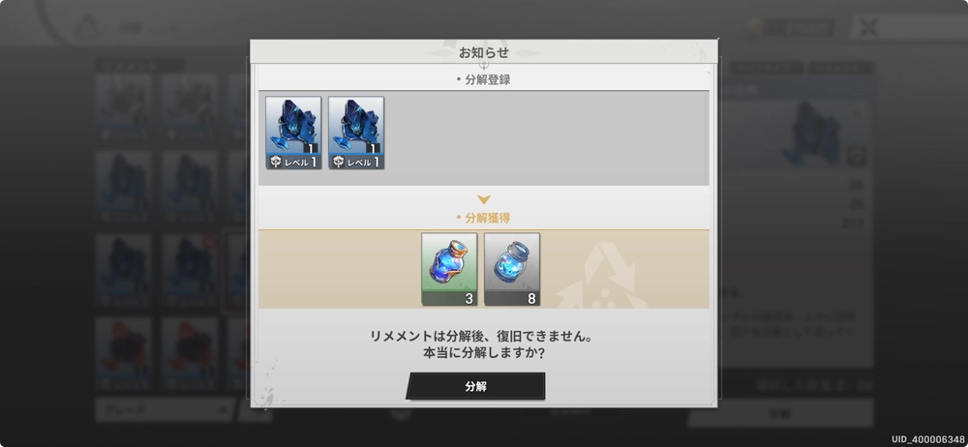Image resolution: width=968 pixels, height=447 pixels.
Task: Click the blurred recycle icon at top left
Action: (x=88, y=27)
